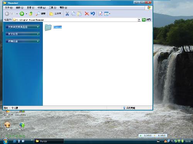Select the folder in the Thunder directory
The width and height of the screenshot is (193, 144).
coord(53,27)
